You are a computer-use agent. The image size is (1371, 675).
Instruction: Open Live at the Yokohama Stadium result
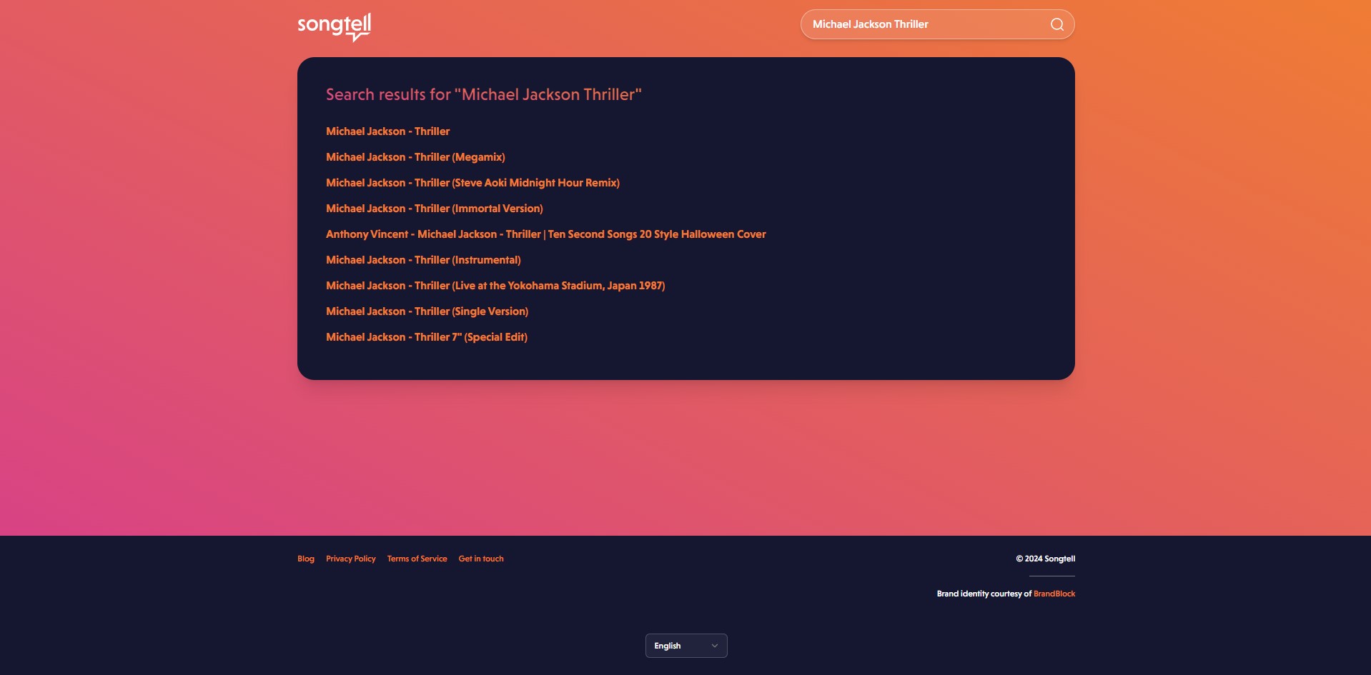(495, 286)
